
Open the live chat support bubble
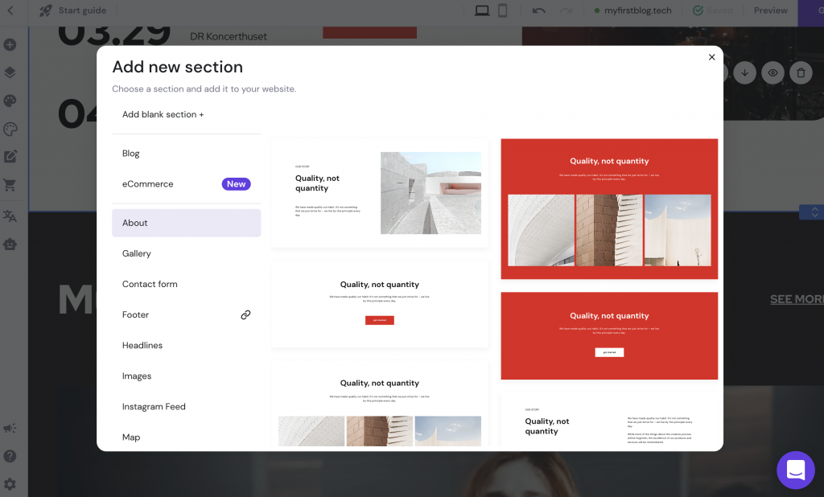(x=795, y=470)
